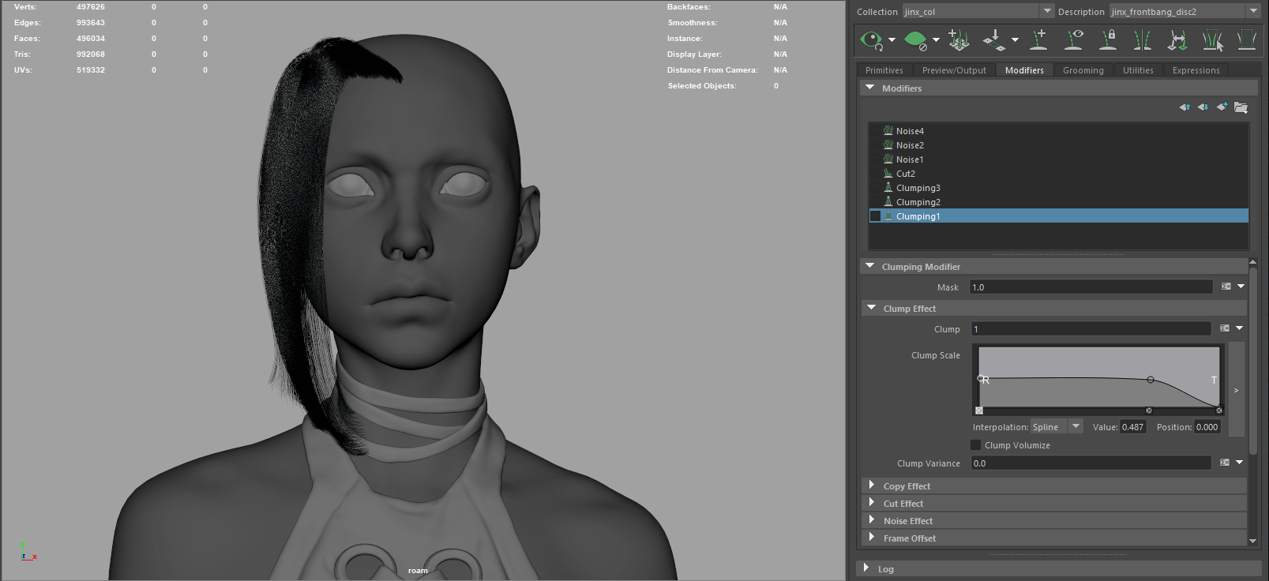Select the Cut2 modifier in list

[x=906, y=174]
